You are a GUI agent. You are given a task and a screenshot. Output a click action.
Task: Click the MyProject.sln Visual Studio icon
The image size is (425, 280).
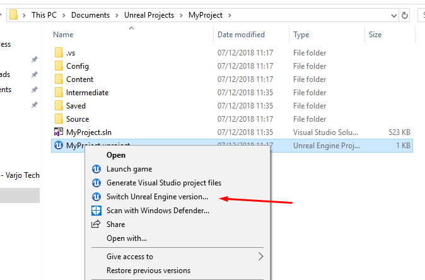(x=59, y=132)
